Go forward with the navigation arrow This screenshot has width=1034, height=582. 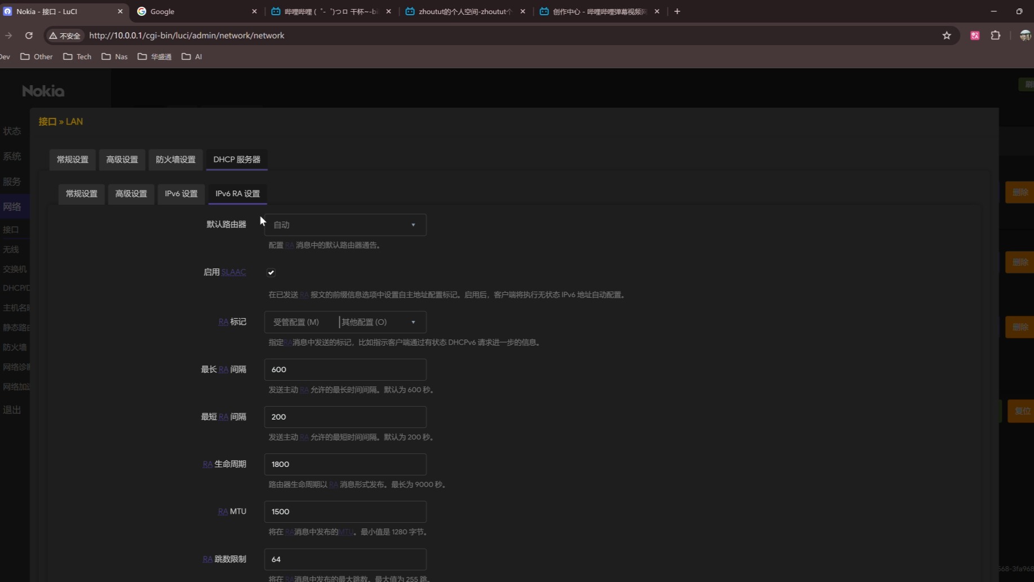pos(8,36)
